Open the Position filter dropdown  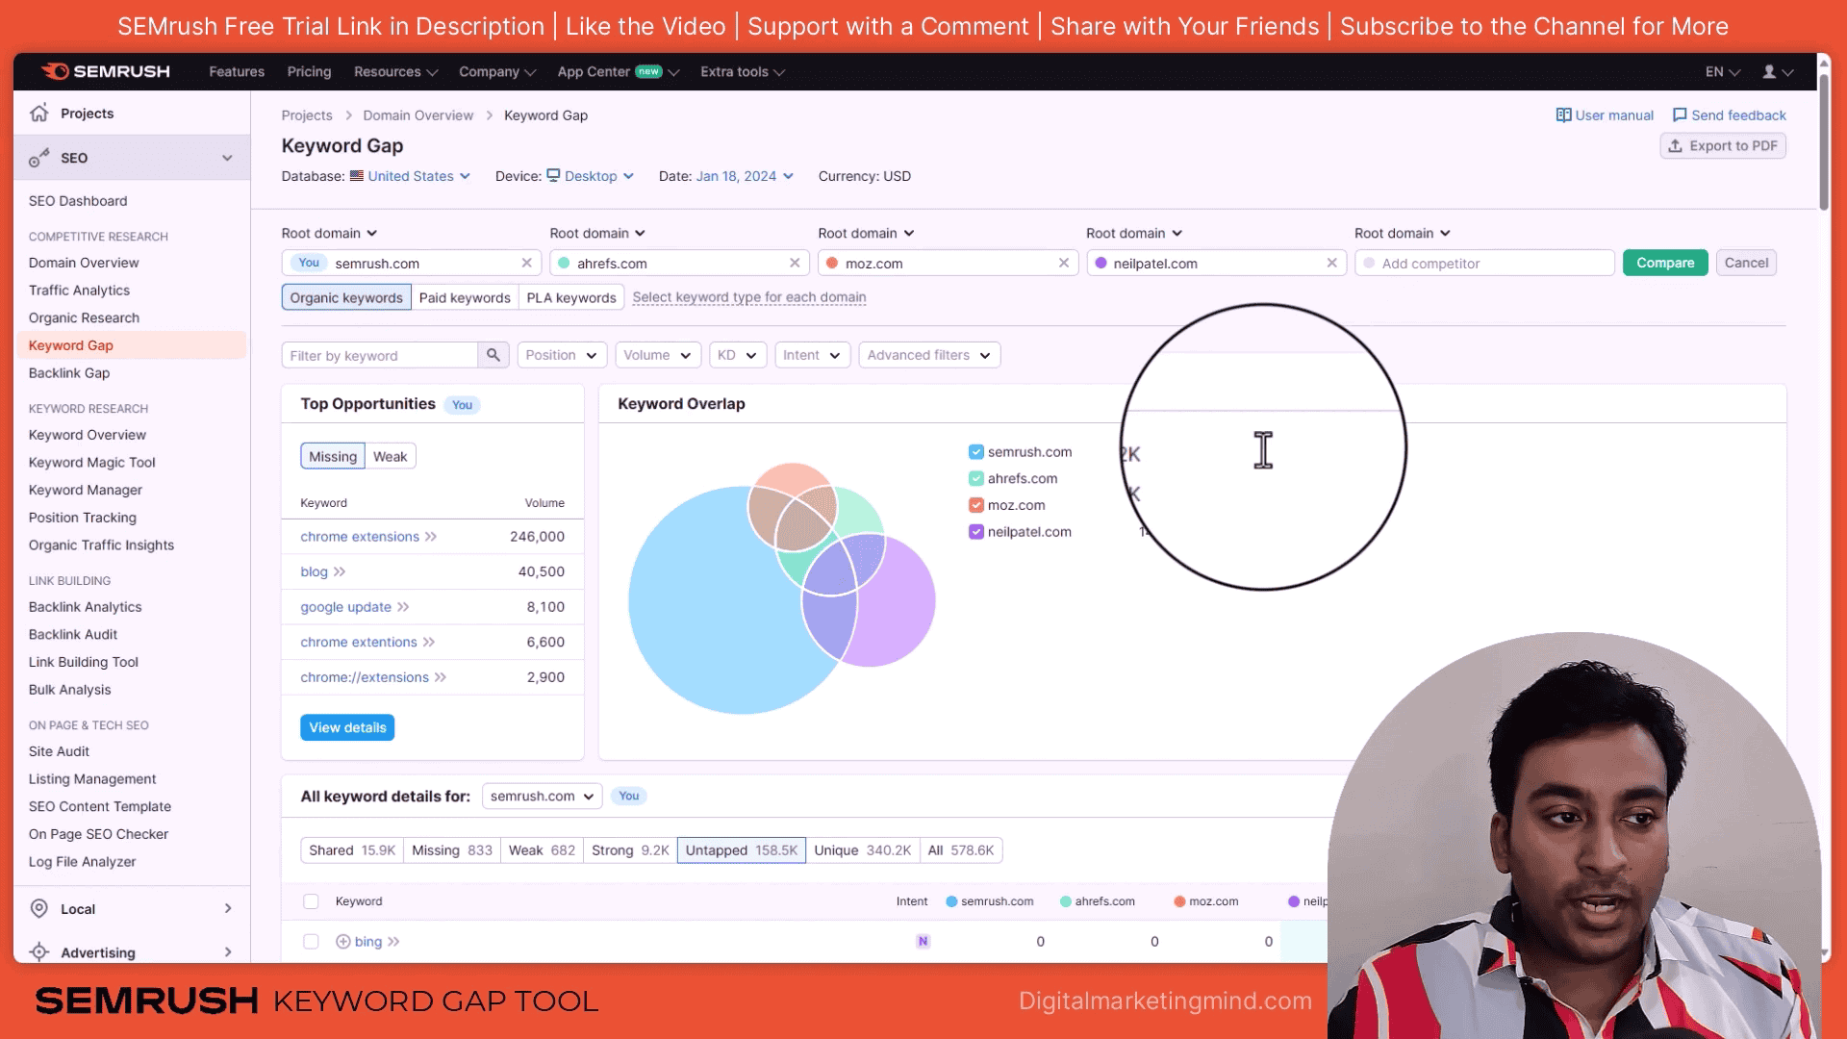562,355
